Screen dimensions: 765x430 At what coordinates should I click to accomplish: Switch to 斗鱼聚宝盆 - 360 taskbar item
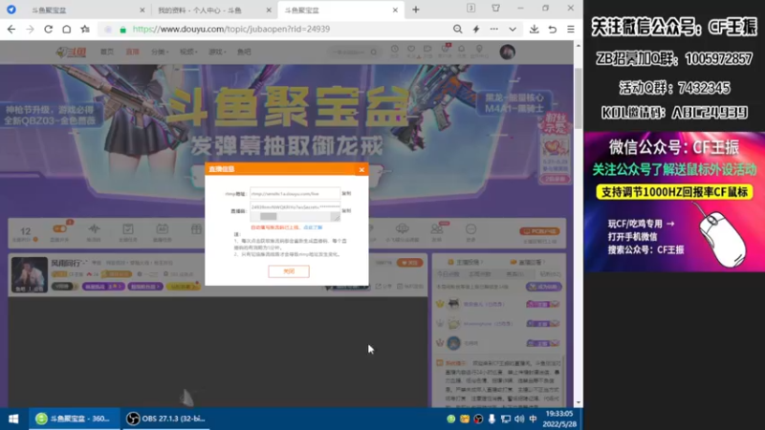[75, 419]
